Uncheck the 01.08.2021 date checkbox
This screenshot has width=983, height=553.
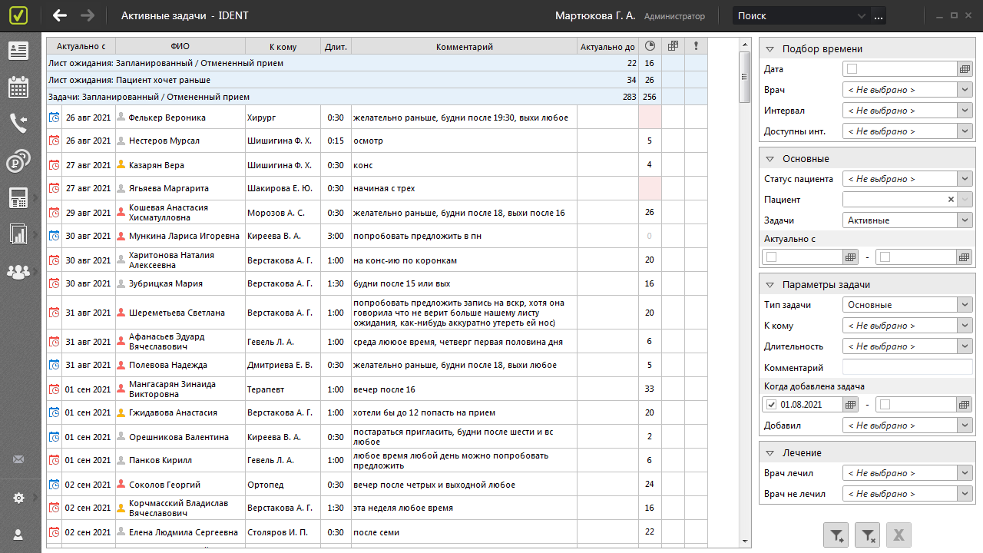coord(772,405)
